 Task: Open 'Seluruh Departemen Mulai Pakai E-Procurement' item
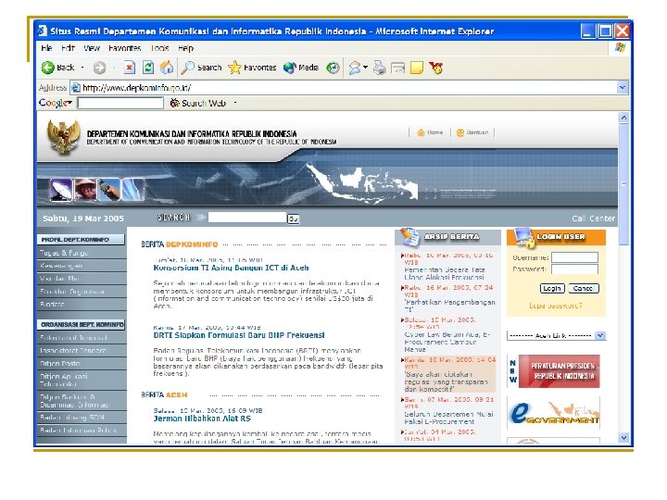(x=448, y=418)
